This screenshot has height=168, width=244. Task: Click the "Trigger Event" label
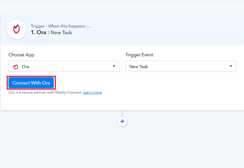tap(139, 55)
